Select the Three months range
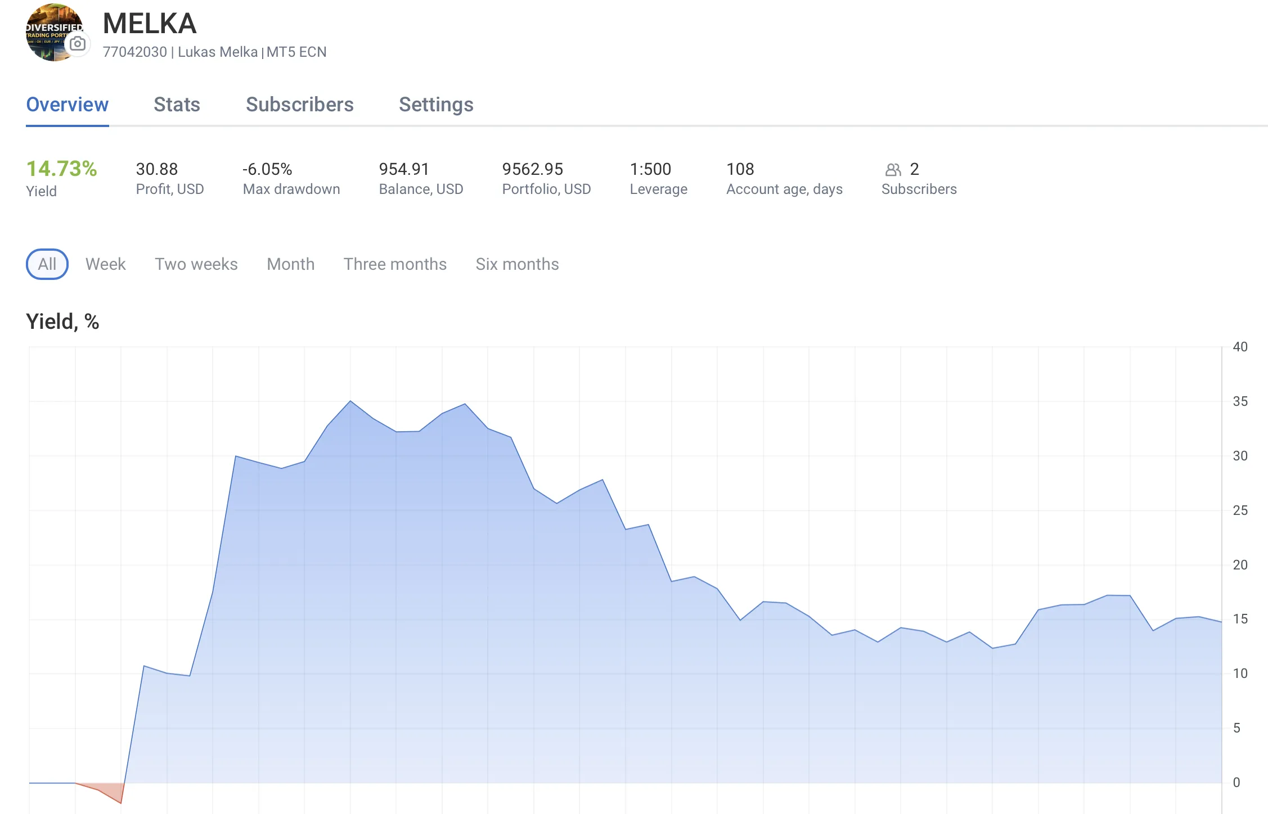Viewport: 1268px width, 814px height. (395, 264)
